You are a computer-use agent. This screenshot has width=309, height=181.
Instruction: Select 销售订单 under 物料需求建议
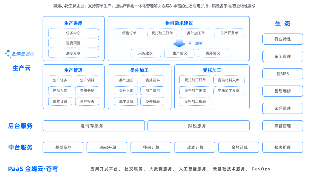point(129,33)
